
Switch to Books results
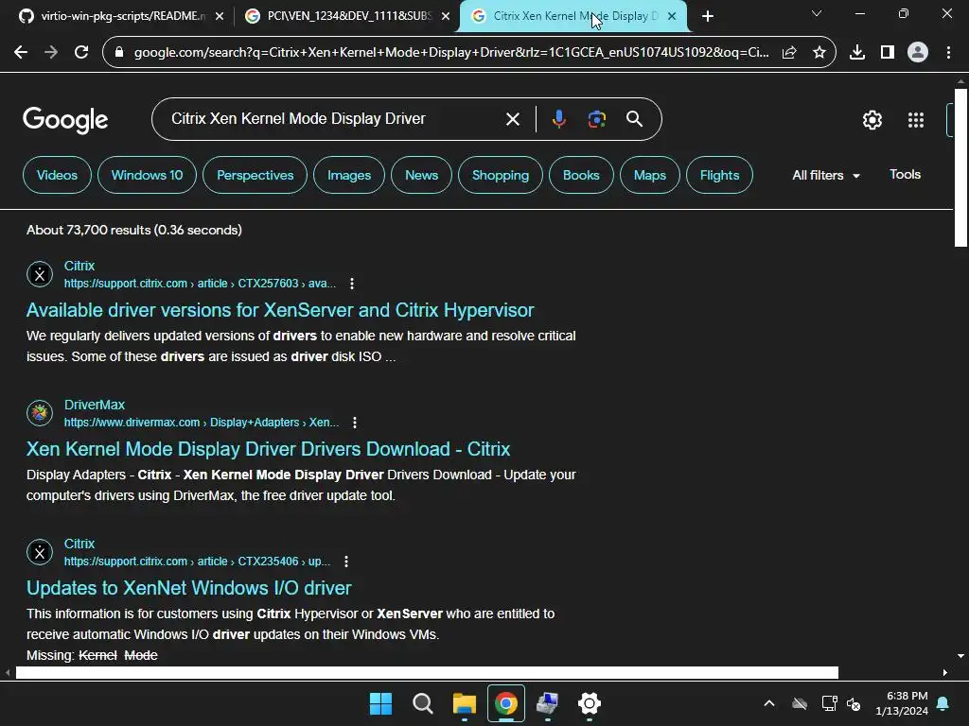[581, 175]
